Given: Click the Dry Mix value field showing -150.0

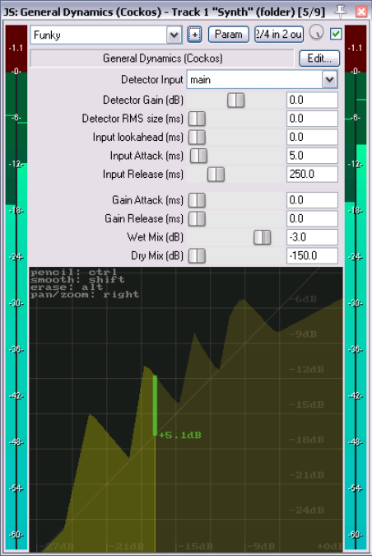Looking at the screenshot, I should [x=312, y=255].
